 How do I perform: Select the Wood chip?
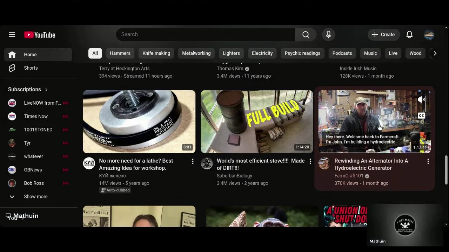(415, 53)
